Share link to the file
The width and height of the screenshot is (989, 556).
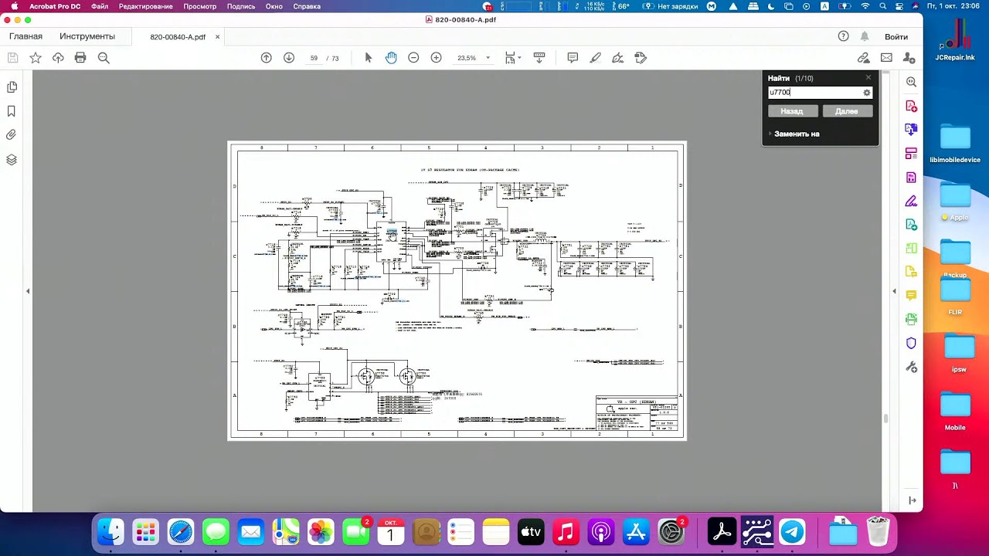[864, 58]
